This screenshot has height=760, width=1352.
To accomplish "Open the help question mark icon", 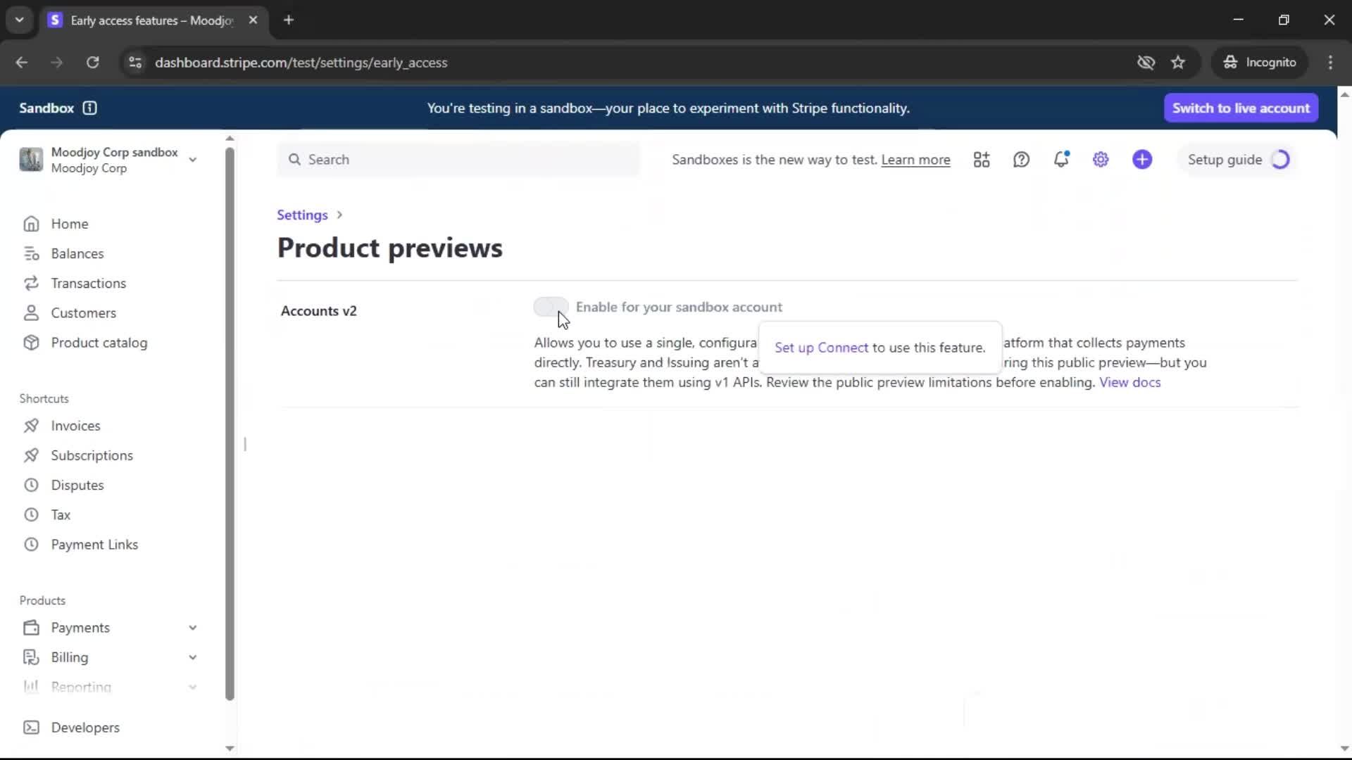I will [1021, 160].
